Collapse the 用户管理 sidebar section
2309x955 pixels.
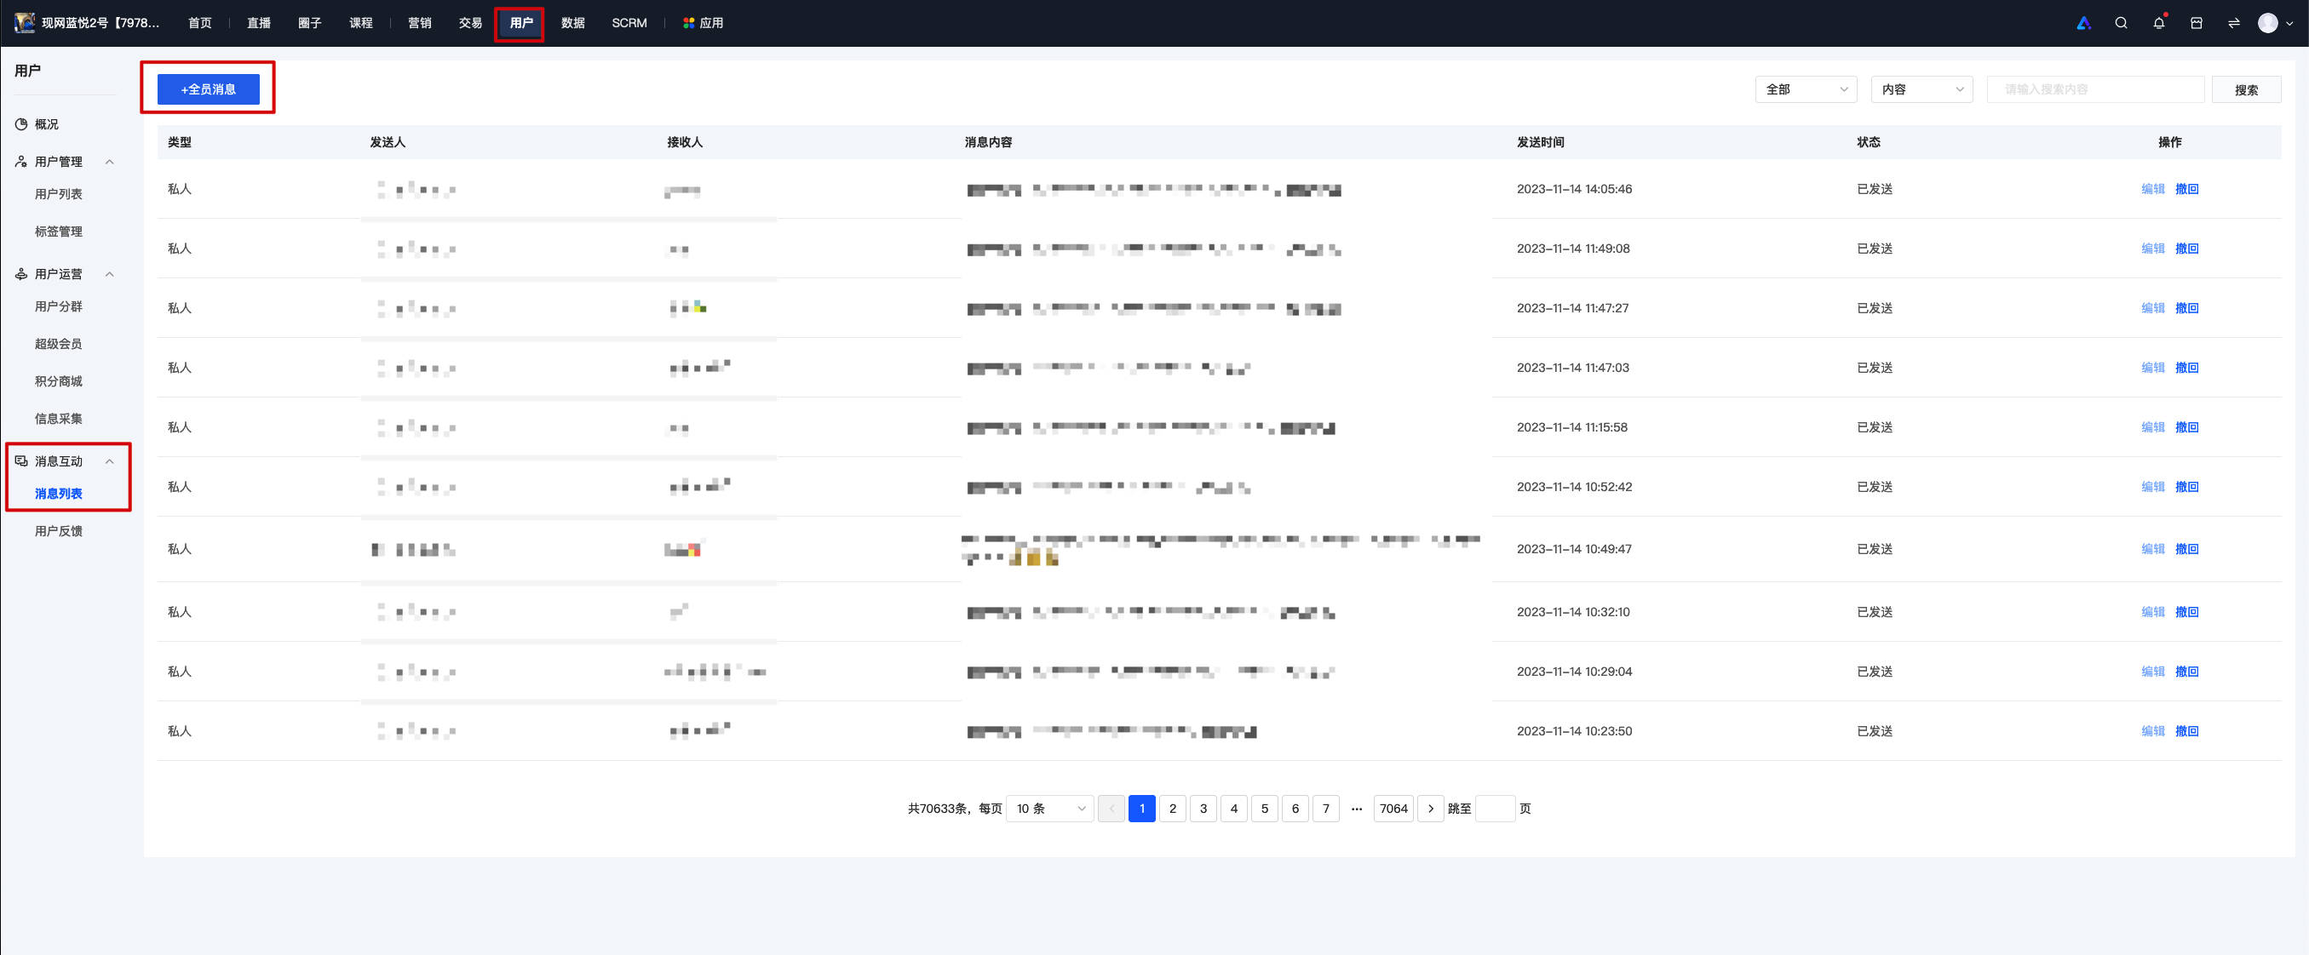109,163
